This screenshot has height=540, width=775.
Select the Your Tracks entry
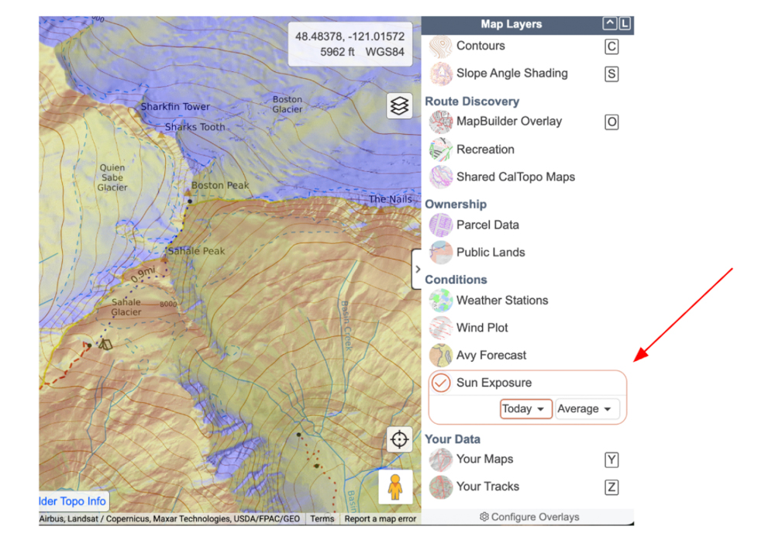click(x=487, y=487)
